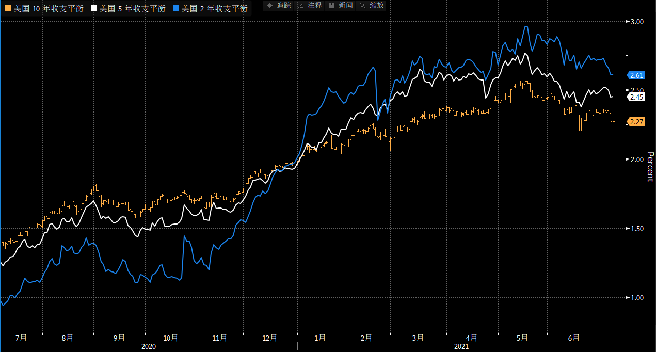This screenshot has height=352, width=656.
Task: Click the orange 2.27 last-value tag
Action: [x=636, y=122]
